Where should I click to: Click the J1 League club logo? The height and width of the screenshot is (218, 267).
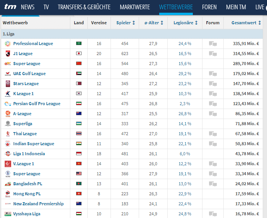coord(8,54)
